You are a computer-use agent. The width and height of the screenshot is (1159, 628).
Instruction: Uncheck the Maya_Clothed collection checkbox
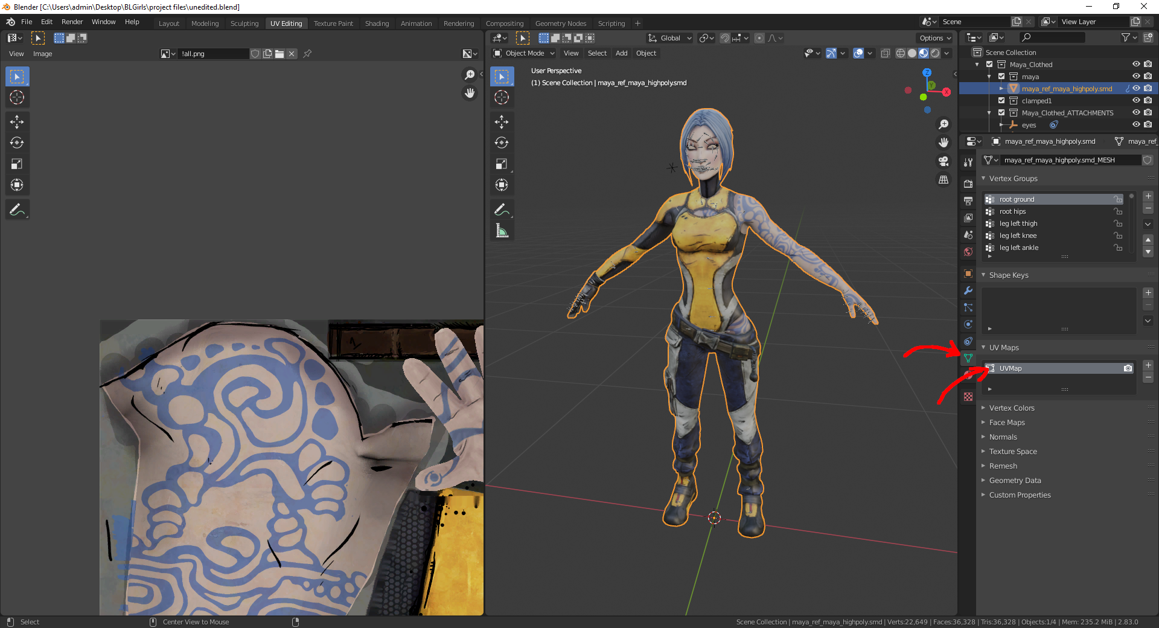(x=989, y=65)
